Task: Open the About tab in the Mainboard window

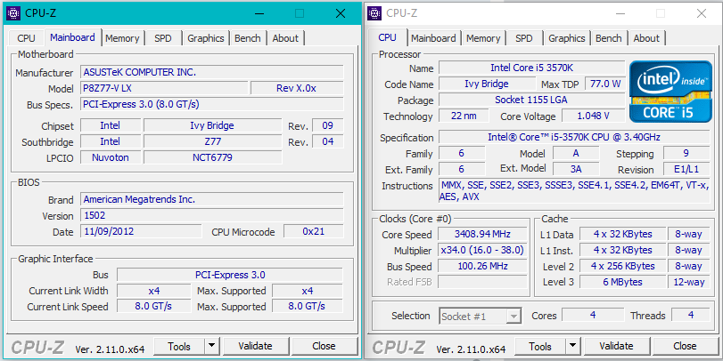Action: click(x=285, y=38)
